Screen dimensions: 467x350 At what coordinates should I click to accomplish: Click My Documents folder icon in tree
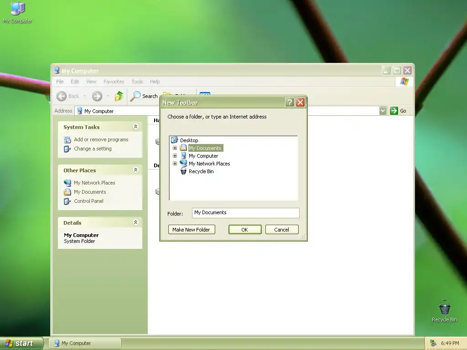183,148
